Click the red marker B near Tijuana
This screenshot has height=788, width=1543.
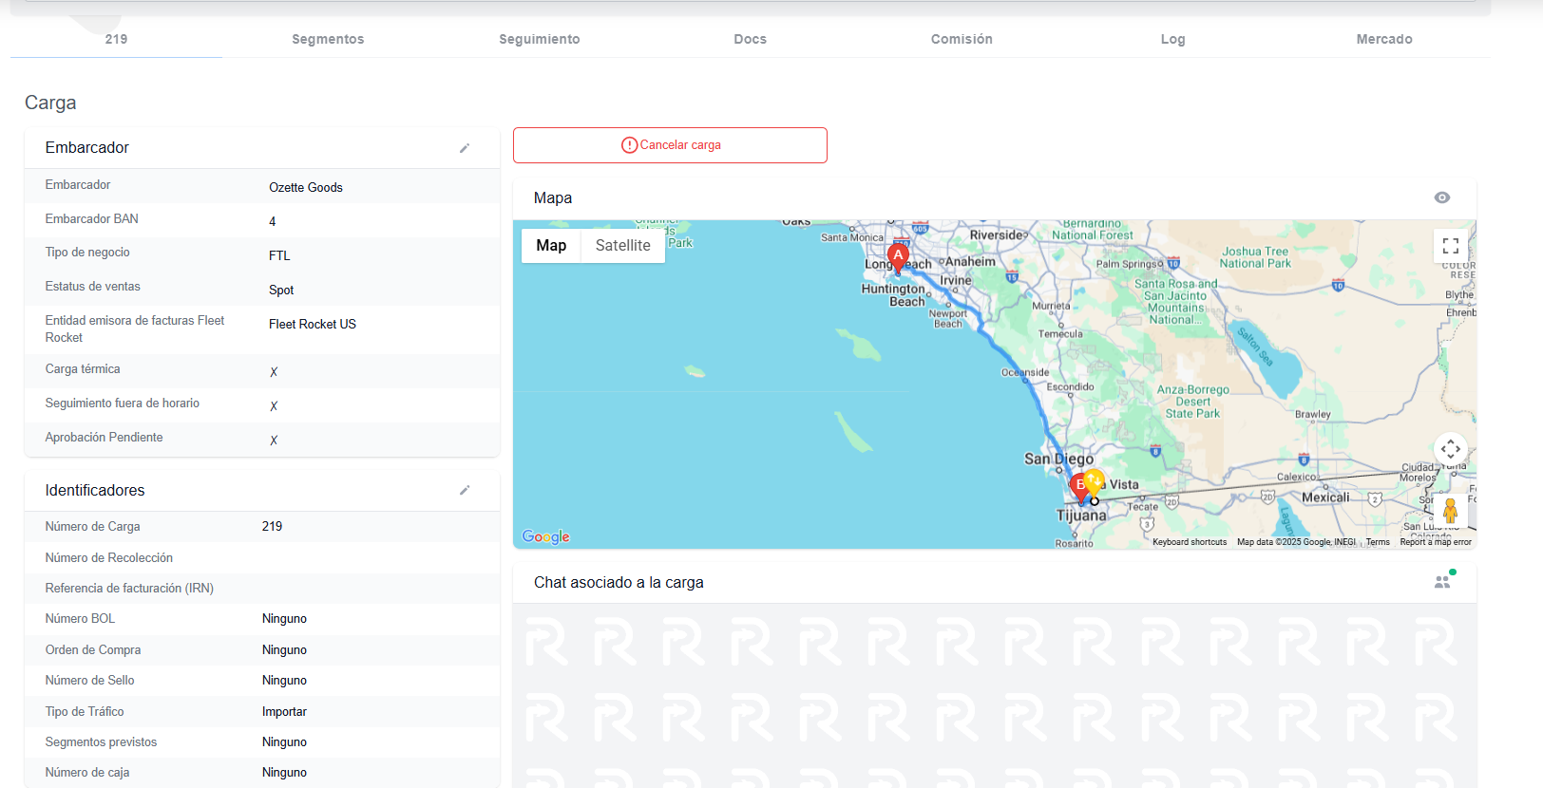point(1079,487)
